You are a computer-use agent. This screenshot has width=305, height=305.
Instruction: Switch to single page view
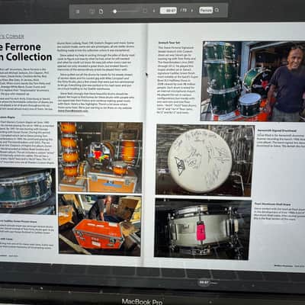(101, 11)
